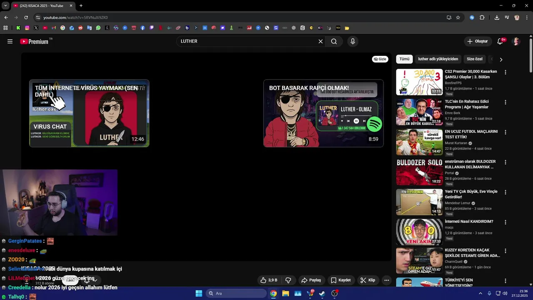Viewport: 533px width, 300px height.
Task: Click the Kaydet save button
Action: (x=341, y=280)
